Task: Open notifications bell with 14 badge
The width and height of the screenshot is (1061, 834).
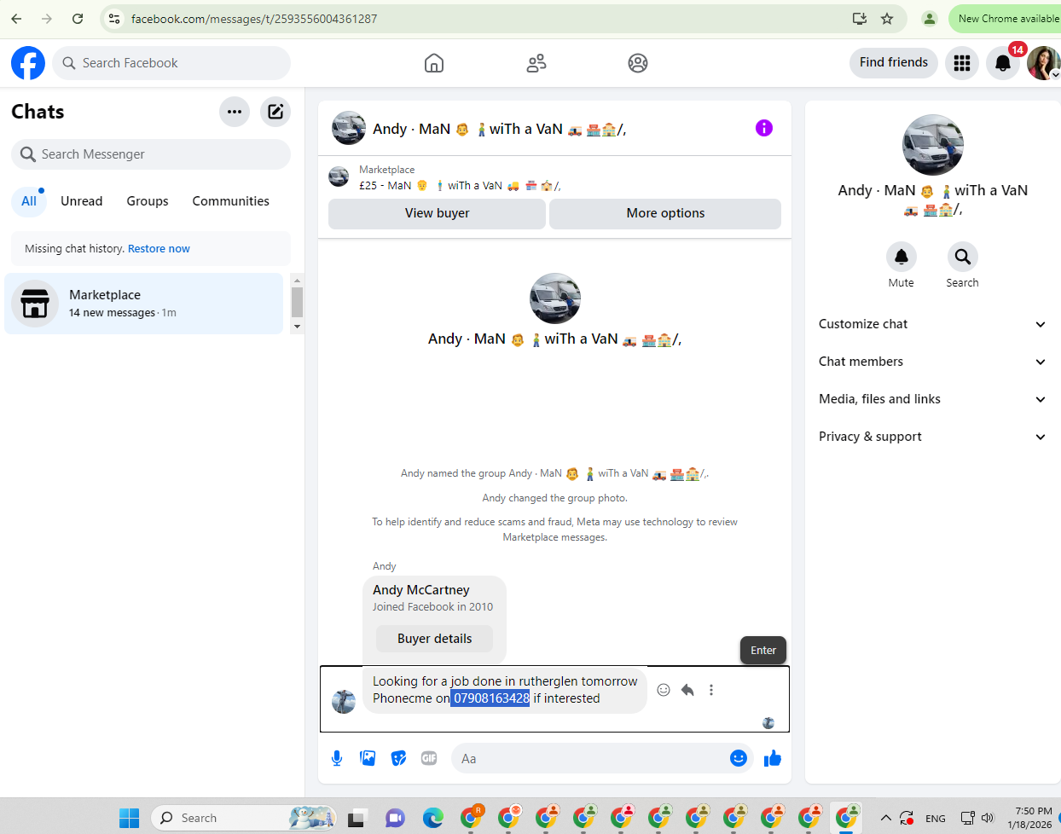Action: point(1003,63)
